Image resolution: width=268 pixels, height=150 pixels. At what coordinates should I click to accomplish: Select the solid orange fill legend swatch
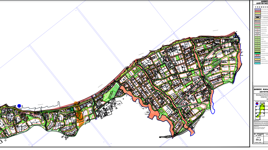tap(257, 19)
